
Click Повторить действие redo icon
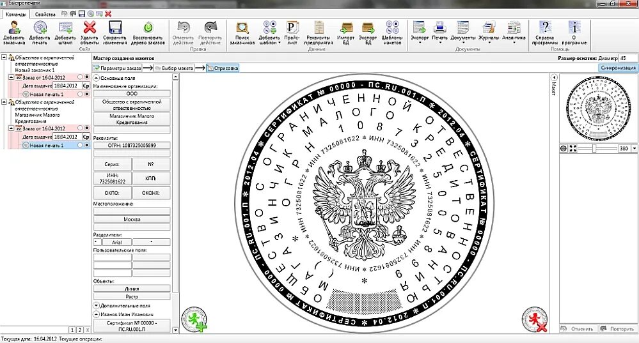click(210, 27)
